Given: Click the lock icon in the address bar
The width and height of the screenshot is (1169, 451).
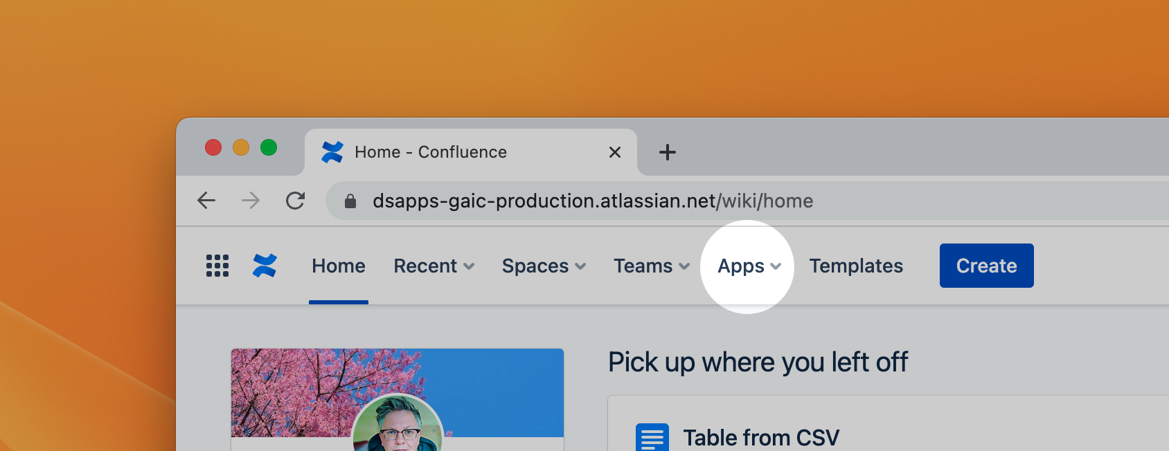Looking at the screenshot, I should (350, 201).
